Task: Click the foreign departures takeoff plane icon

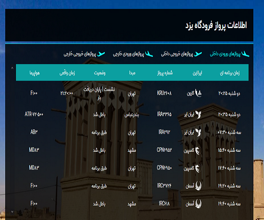Action: click(101, 54)
